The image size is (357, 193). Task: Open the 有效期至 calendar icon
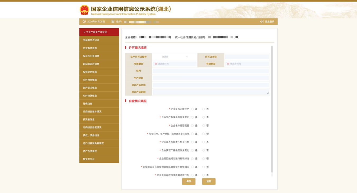point(228,64)
